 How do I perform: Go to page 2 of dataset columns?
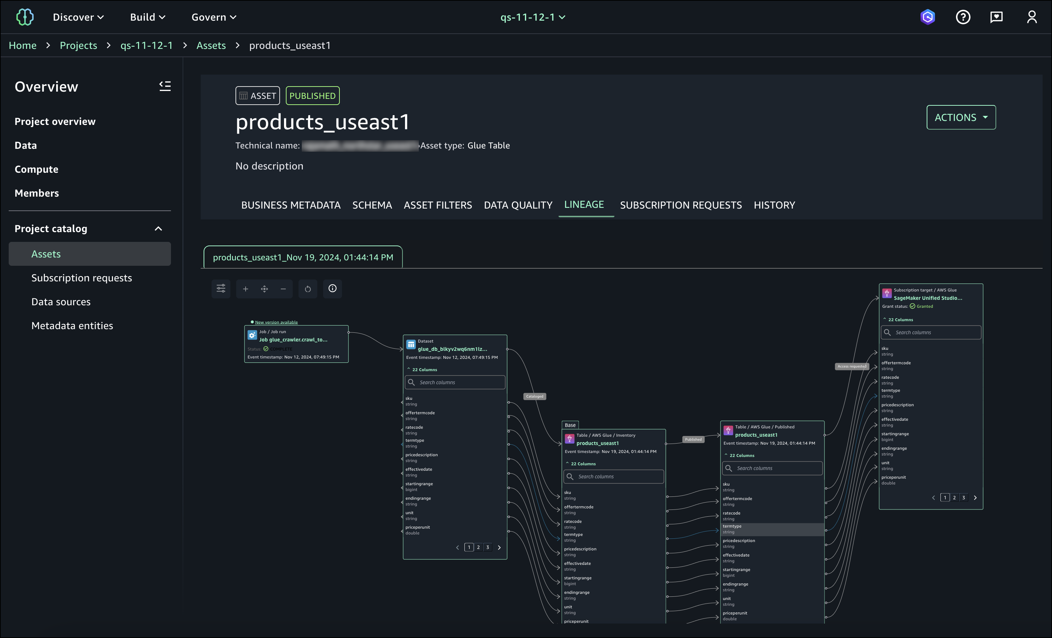[x=478, y=547]
